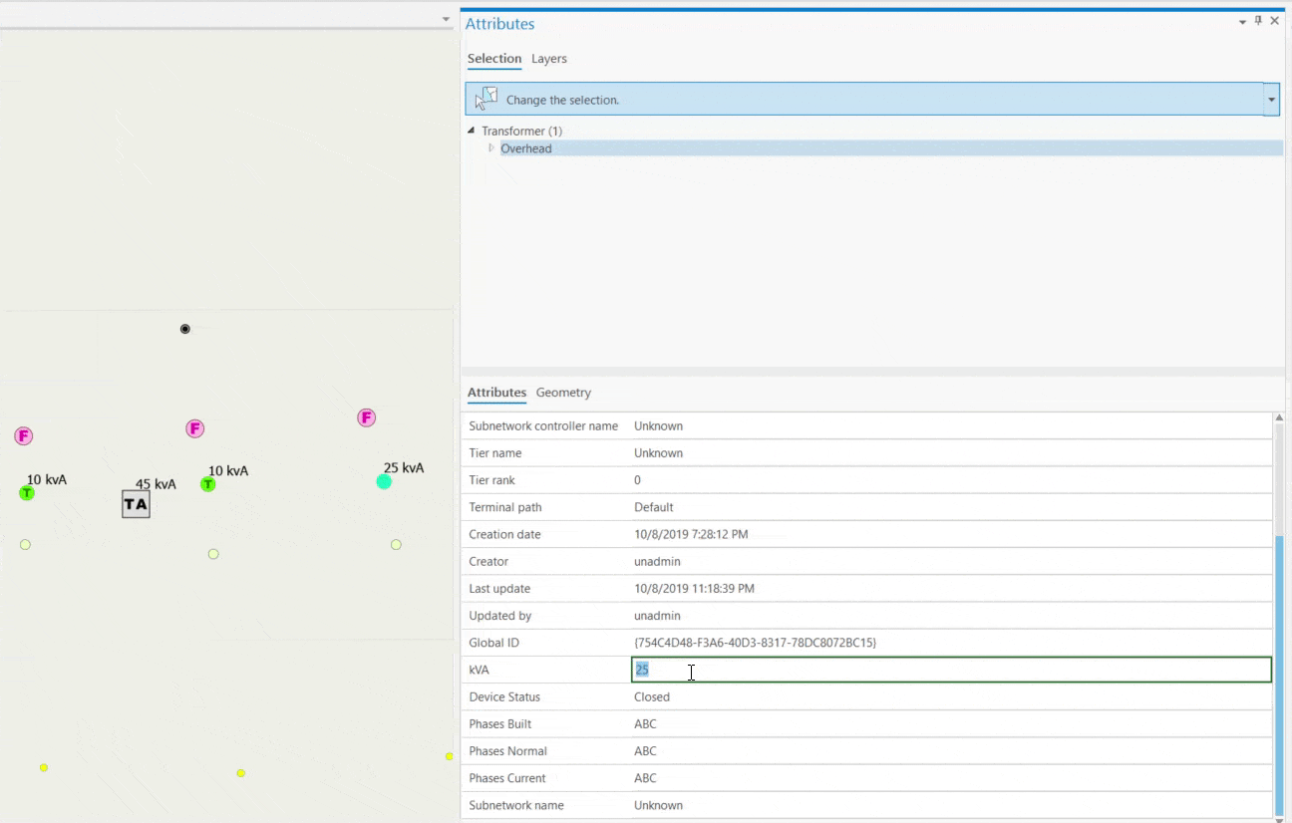Click the Terminal path value Default
This screenshot has width=1292, height=823.
point(654,507)
